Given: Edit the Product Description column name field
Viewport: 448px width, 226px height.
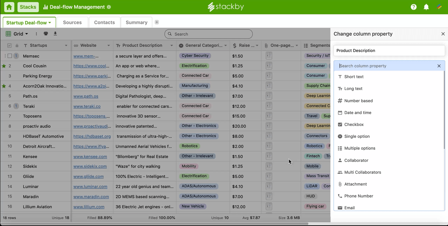Looking at the screenshot, I should (389, 51).
